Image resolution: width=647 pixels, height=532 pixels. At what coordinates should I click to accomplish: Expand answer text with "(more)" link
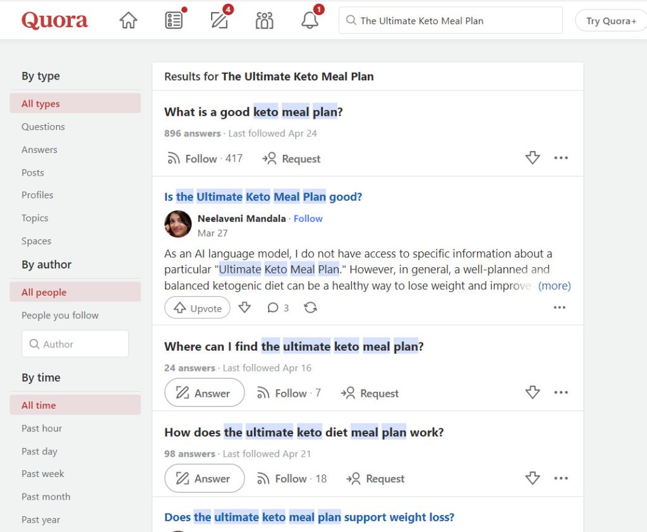[554, 286]
